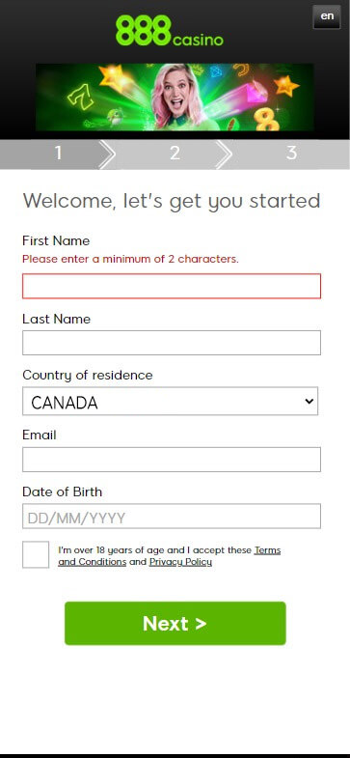350x758 pixels.
Task: Click the chevron arrow after step 1
Action: (107, 154)
